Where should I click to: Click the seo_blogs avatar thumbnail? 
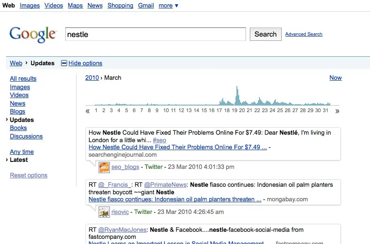[104, 168]
